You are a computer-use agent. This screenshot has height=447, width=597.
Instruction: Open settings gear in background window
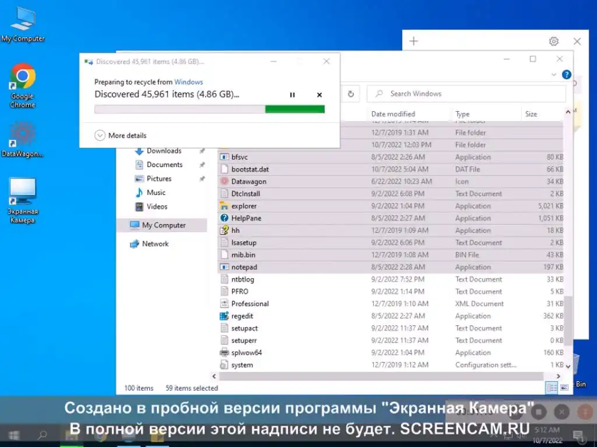click(x=554, y=41)
